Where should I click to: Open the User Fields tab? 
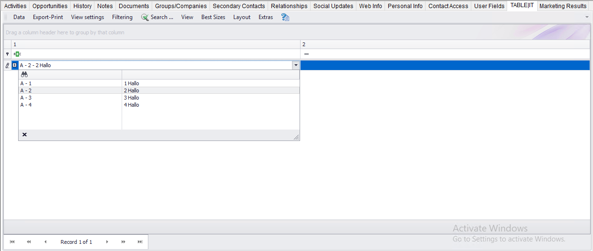(489, 6)
